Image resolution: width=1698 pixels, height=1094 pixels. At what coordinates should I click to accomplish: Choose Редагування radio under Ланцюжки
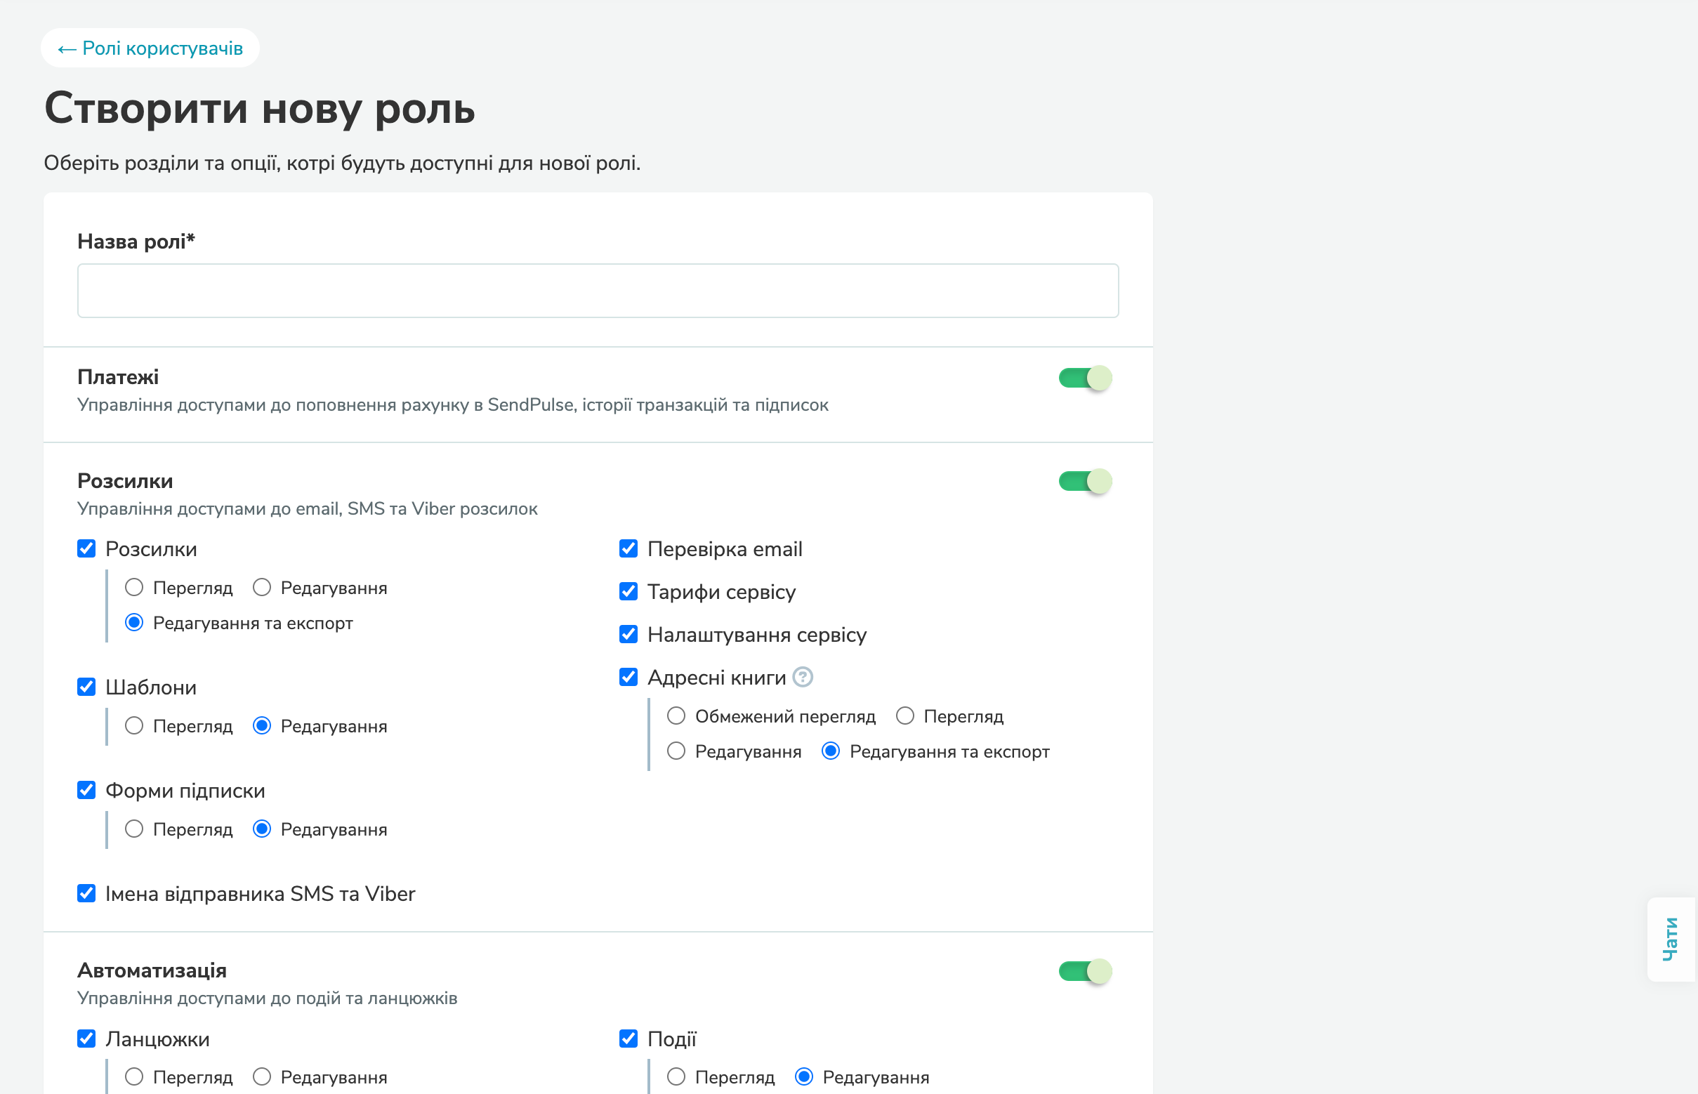pyautogui.click(x=262, y=1077)
